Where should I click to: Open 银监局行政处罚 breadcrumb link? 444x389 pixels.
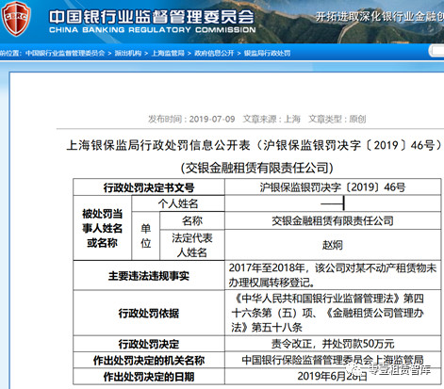267,53
